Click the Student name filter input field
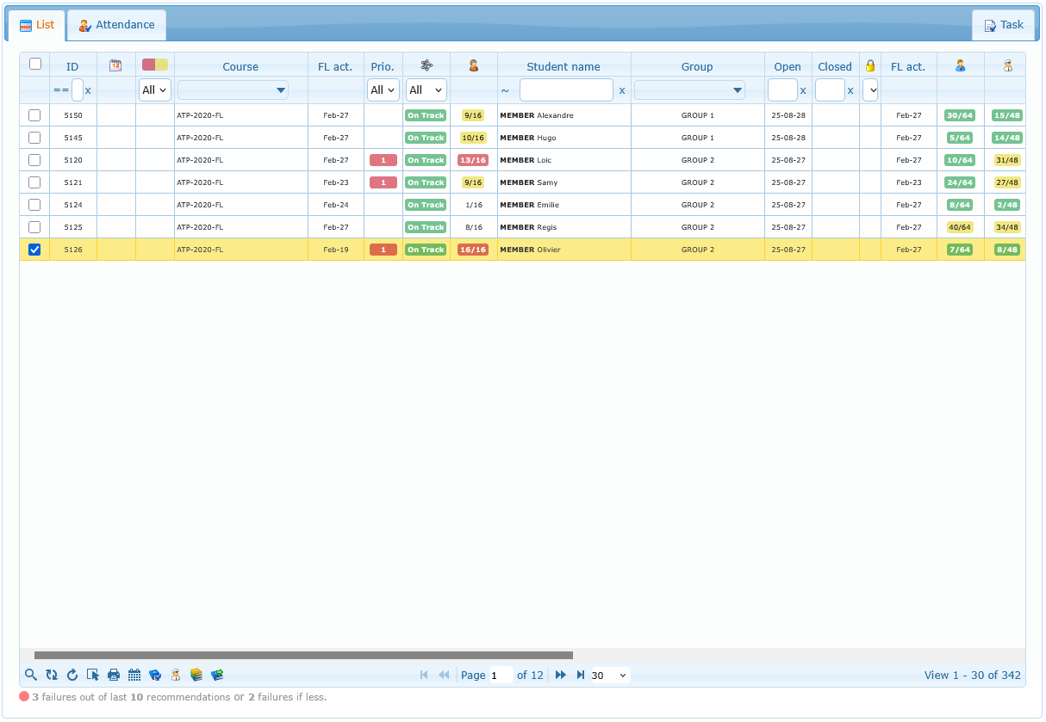The height and width of the screenshot is (722, 1046). (566, 90)
